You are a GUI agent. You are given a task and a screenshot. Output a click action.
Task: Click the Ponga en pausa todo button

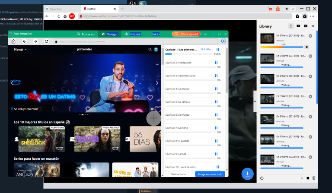point(210,174)
